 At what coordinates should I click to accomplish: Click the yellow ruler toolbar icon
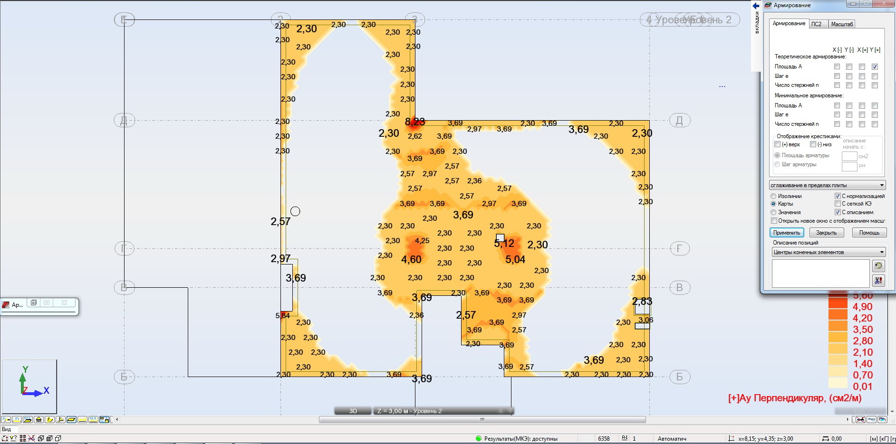coord(82,420)
